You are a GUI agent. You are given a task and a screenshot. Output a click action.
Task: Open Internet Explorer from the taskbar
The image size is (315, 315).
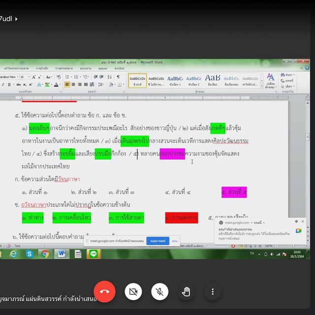coord(13,254)
